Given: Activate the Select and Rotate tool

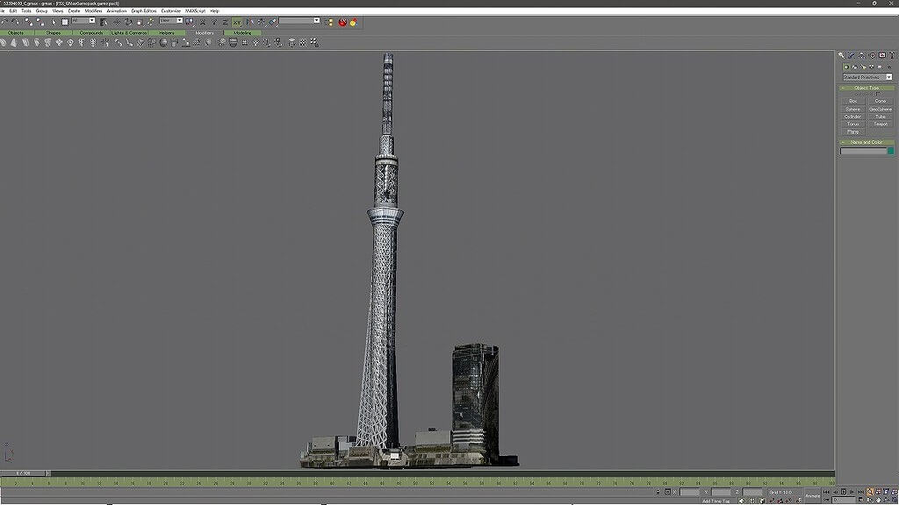Looking at the screenshot, I should [128, 22].
